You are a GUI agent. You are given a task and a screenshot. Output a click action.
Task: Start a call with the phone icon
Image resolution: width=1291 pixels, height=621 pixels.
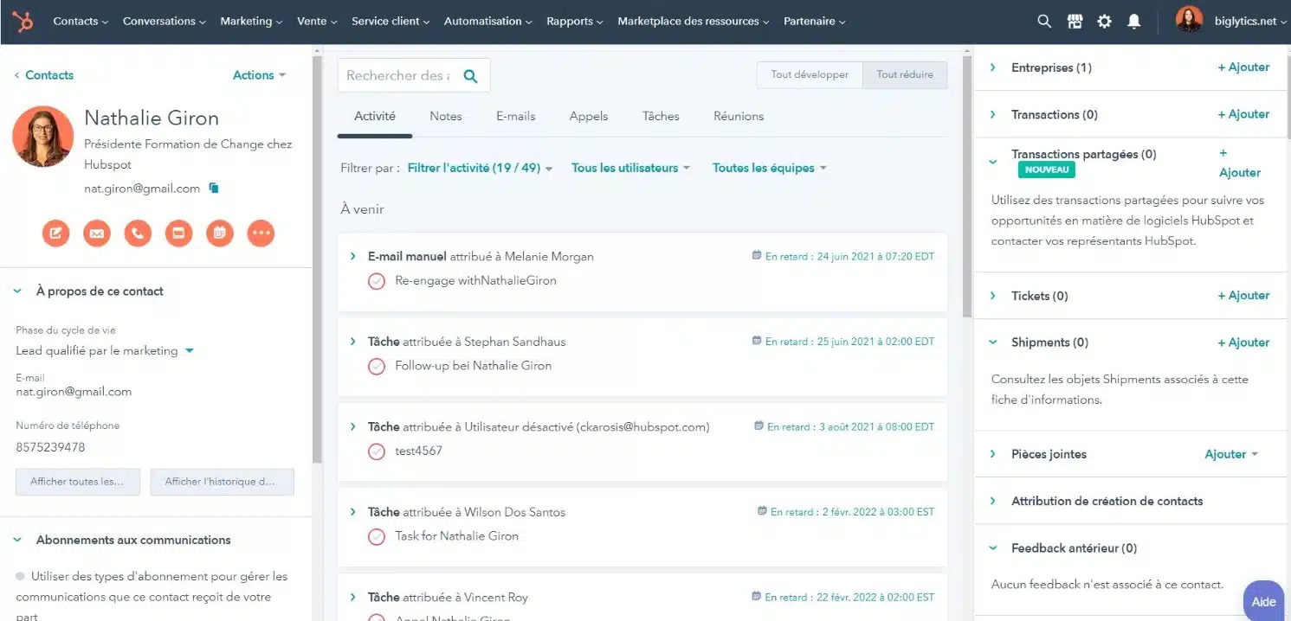[x=138, y=233]
